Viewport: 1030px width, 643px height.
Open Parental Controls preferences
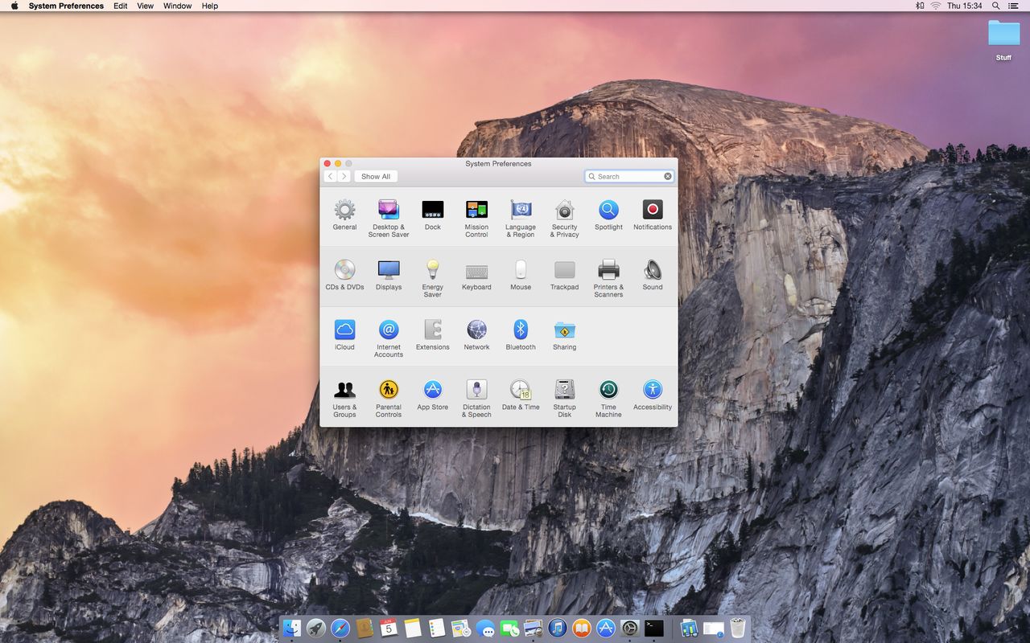[x=389, y=399]
